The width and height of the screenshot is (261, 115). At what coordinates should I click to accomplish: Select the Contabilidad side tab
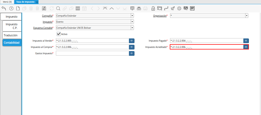pos(12,43)
